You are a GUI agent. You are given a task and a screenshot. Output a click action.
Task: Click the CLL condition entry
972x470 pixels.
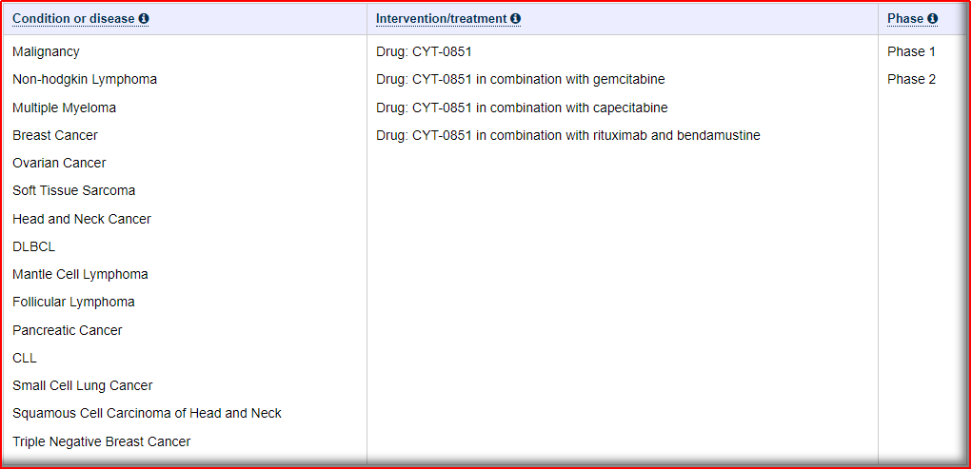[x=25, y=358]
